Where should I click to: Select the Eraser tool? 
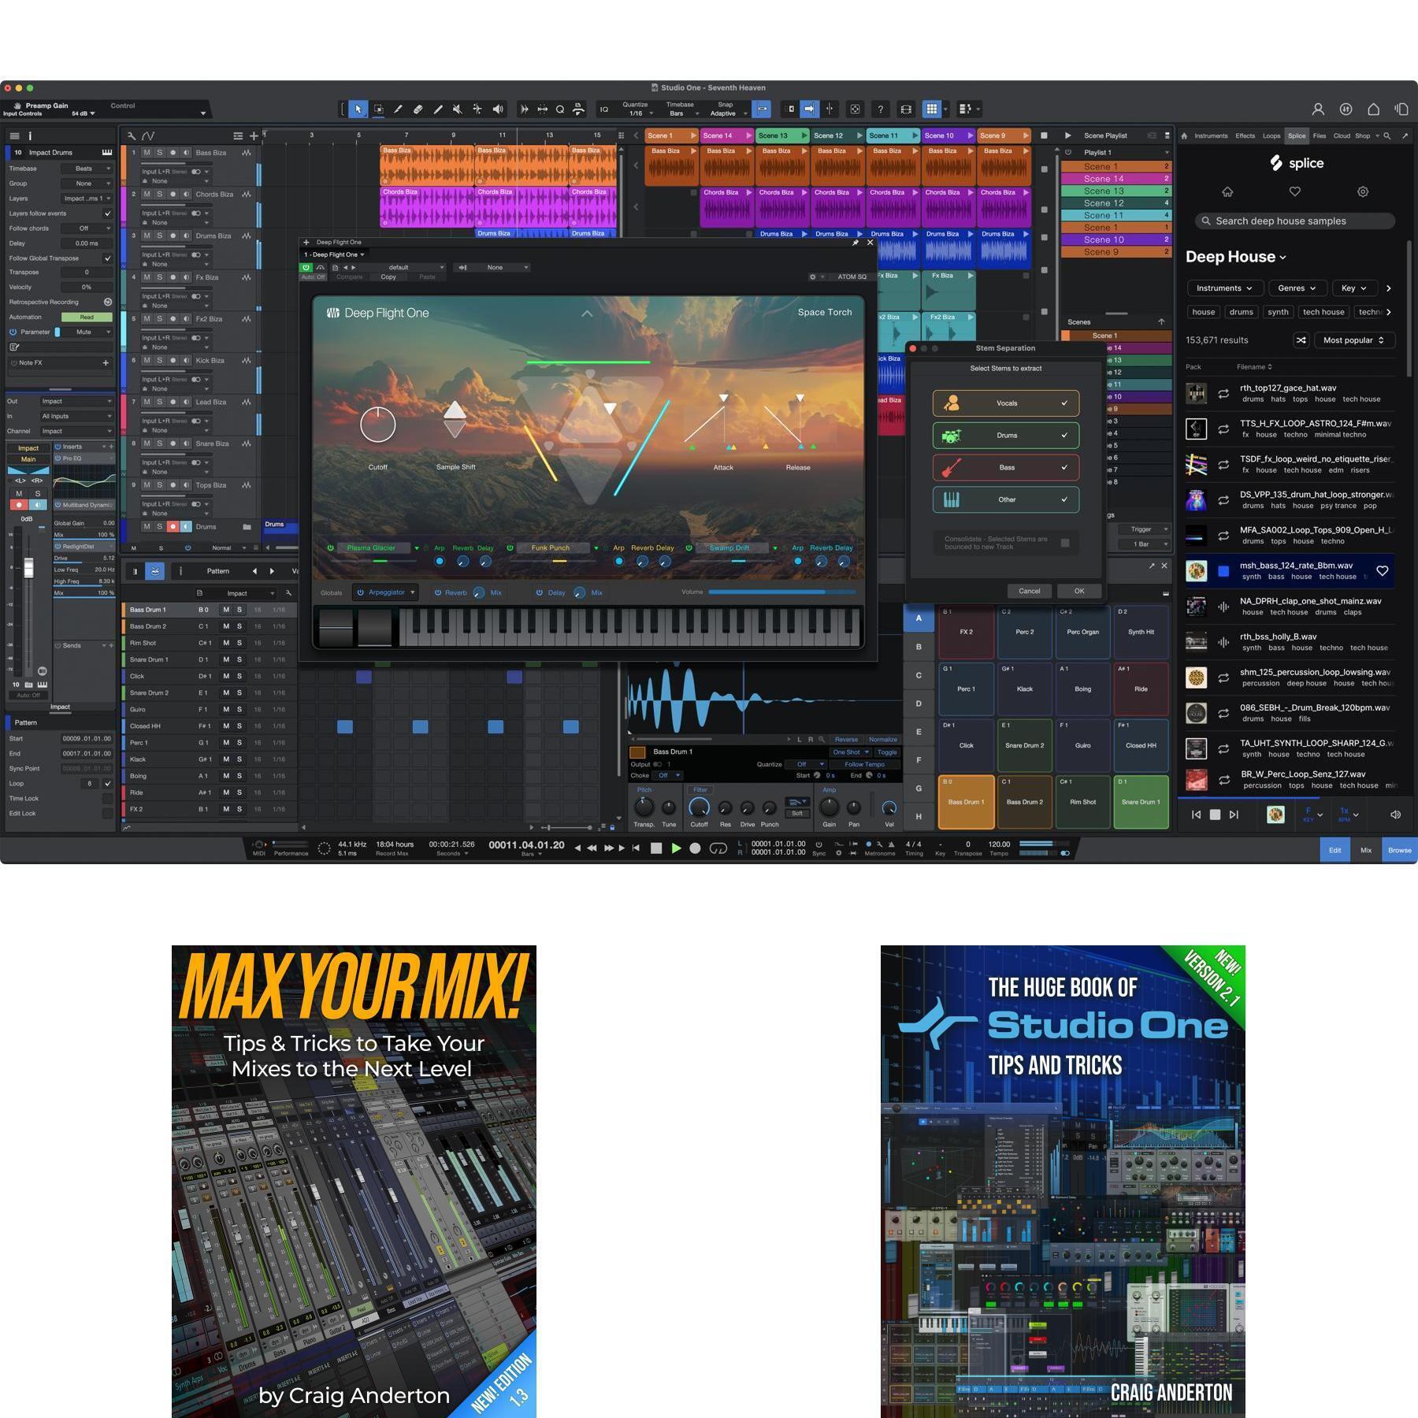pyautogui.click(x=419, y=109)
